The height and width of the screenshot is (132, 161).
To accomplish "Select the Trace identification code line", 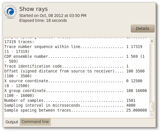I will tap(66, 66).
